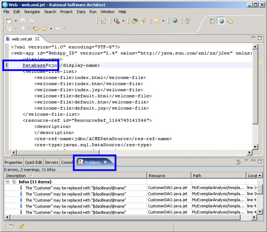Collapse the Infos (11 items) group

point(7,182)
